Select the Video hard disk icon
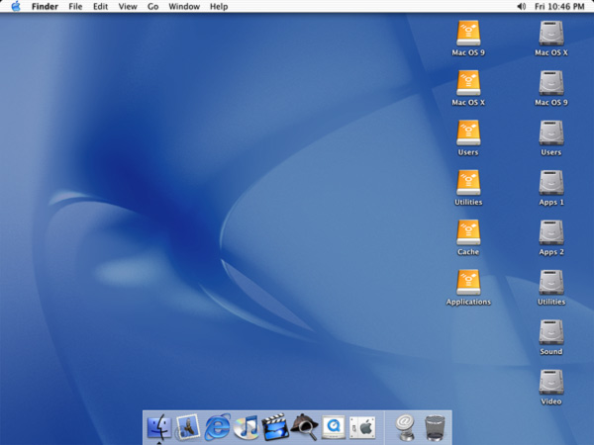Viewport: 594px width, 445px height. (x=551, y=382)
